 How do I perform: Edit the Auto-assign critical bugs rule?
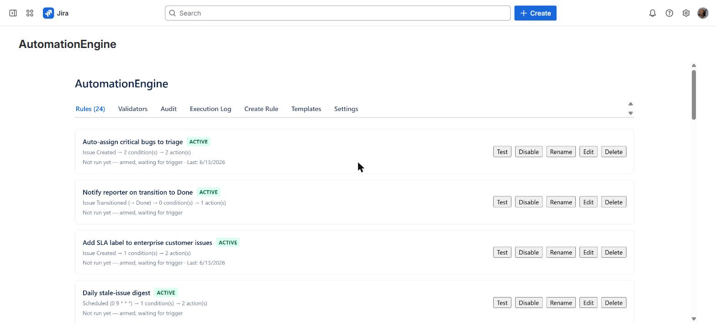click(588, 152)
